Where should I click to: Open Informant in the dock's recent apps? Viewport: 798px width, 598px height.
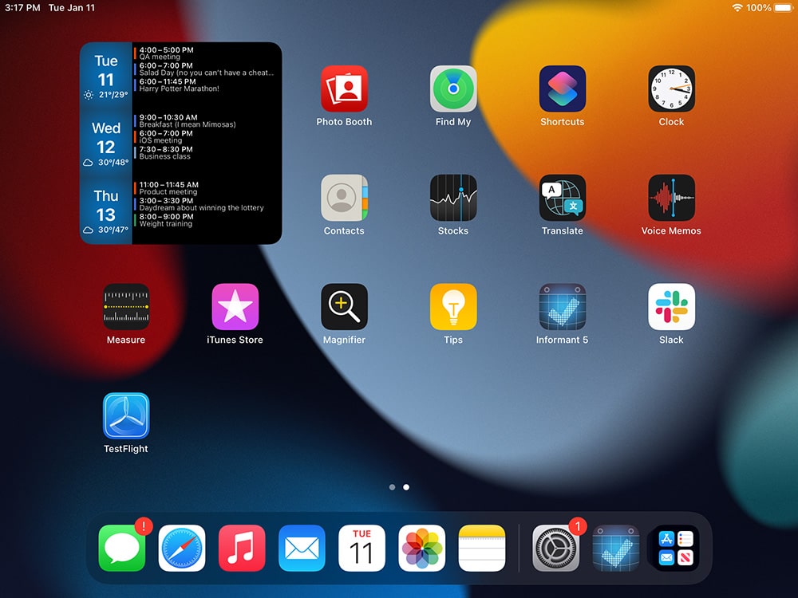(616, 549)
